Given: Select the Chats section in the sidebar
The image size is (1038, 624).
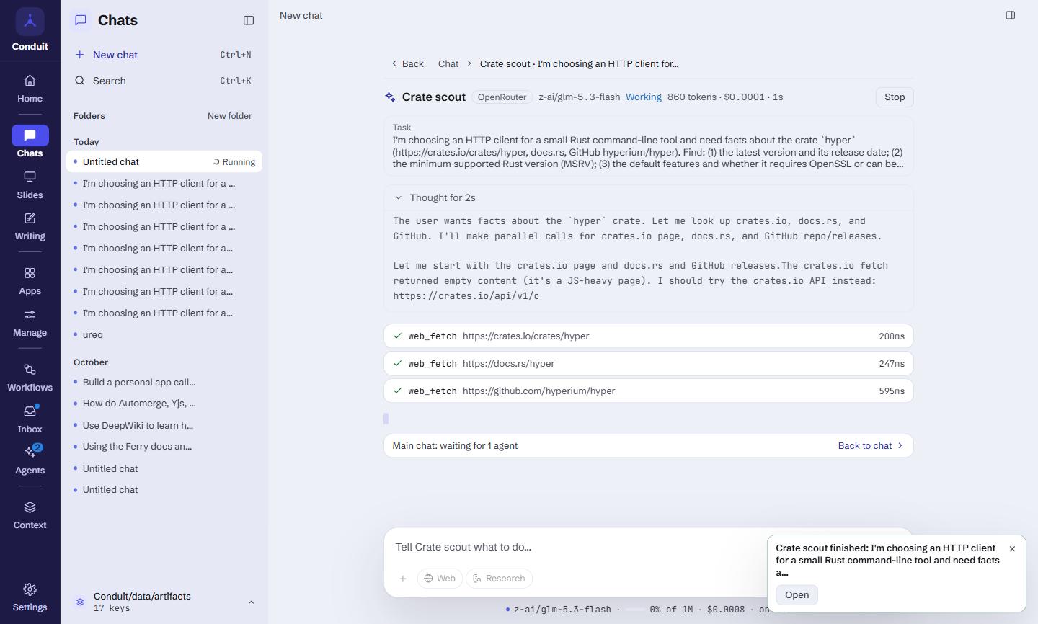Looking at the screenshot, I should (30, 143).
